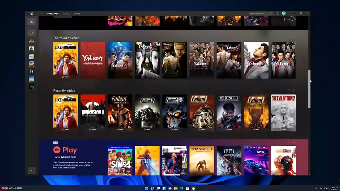Open the notifications bell
This screenshot has height=191, width=340.
pyautogui.click(x=278, y=14)
